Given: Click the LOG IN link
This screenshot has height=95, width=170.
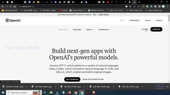Looking at the screenshot, I should [x=145, y=29].
